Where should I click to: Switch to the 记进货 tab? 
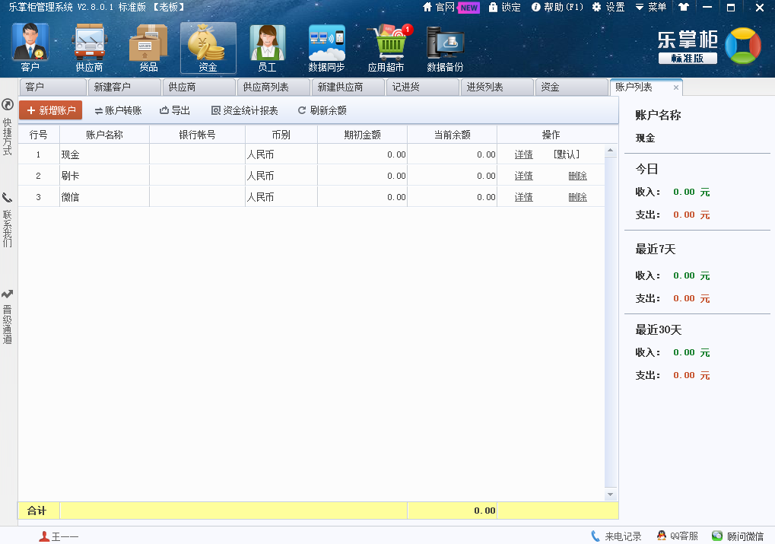tap(423, 87)
